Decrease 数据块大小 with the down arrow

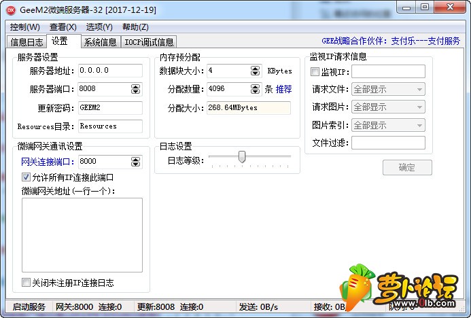click(256, 73)
